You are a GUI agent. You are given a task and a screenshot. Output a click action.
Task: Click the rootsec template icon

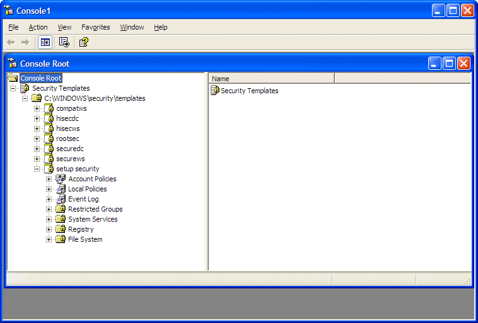tap(49, 139)
